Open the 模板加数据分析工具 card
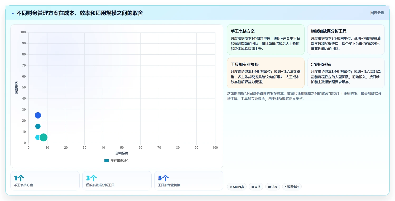395x201 pixels. (346, 40)
